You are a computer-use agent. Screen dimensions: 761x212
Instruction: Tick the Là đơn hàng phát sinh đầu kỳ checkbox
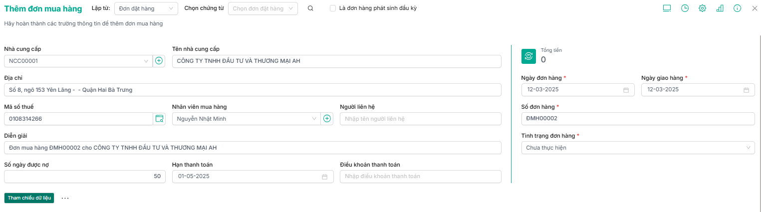click(333, 8)
